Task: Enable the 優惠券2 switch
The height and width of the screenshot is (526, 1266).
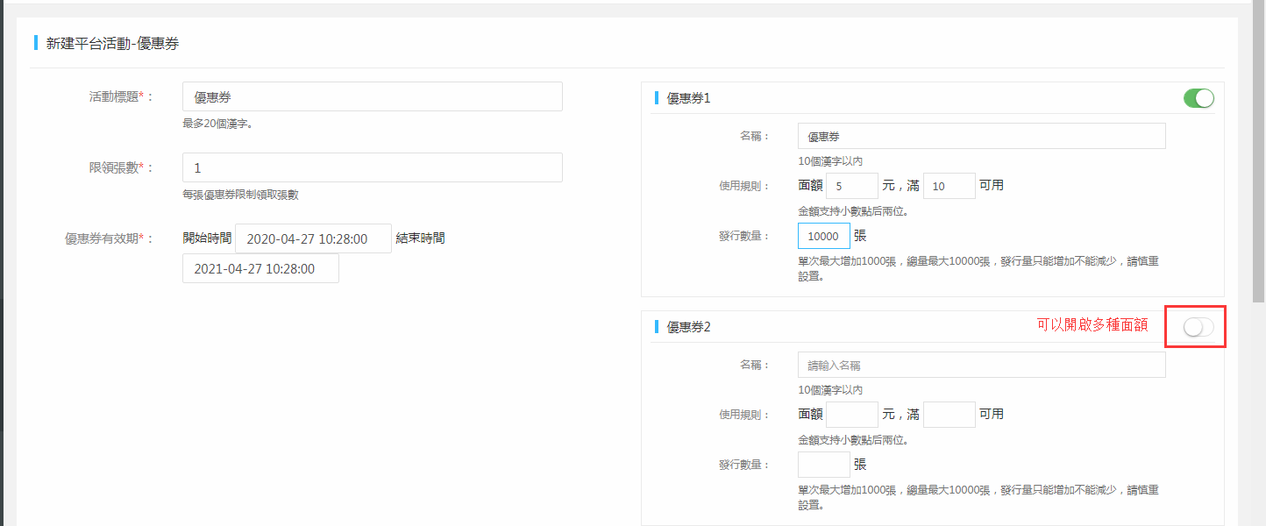Action: click(x=1198, y=327)
